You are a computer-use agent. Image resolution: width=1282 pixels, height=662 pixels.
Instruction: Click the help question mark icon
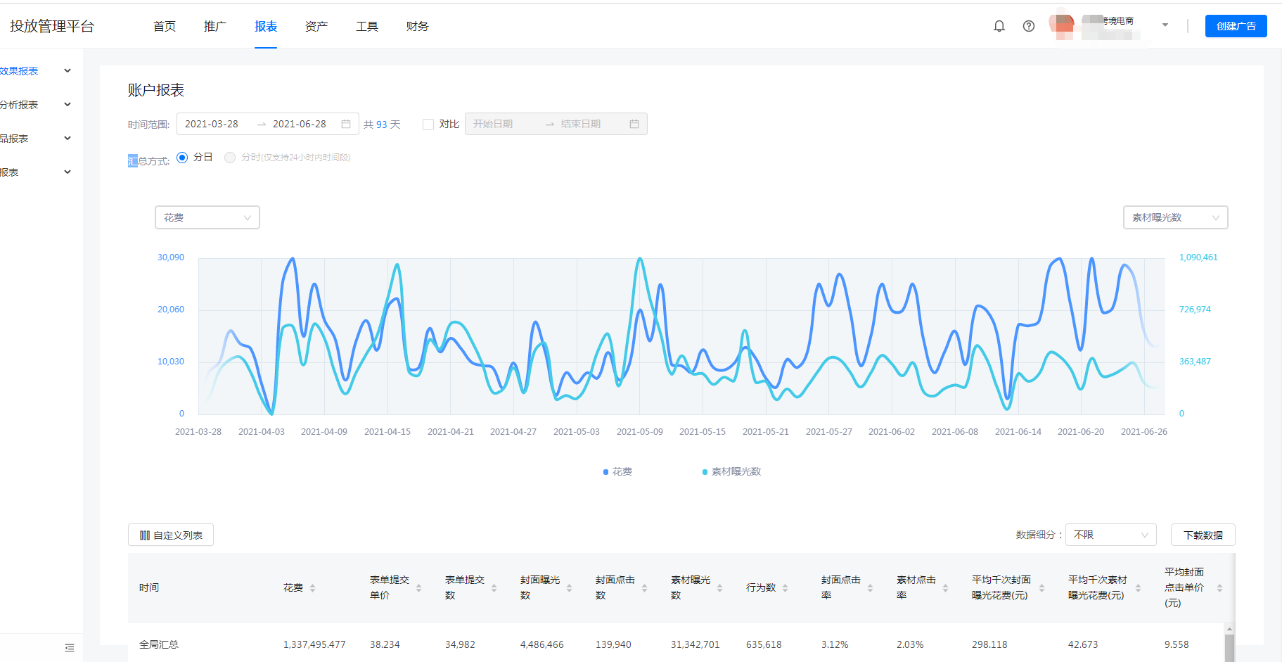[x=1028, y=26]
